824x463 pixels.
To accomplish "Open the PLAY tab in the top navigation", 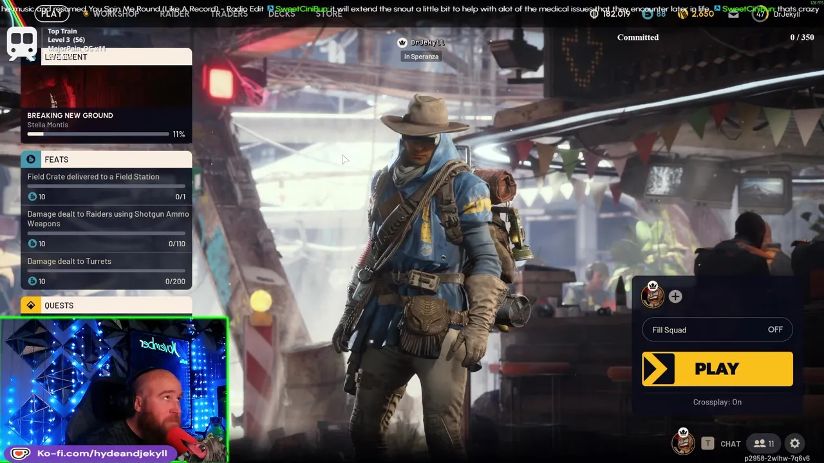I will 51,14.
